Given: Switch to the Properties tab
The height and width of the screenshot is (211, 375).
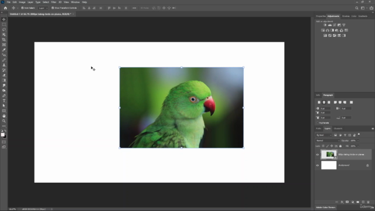Looking at the screenshot, I should pos(321,16).
